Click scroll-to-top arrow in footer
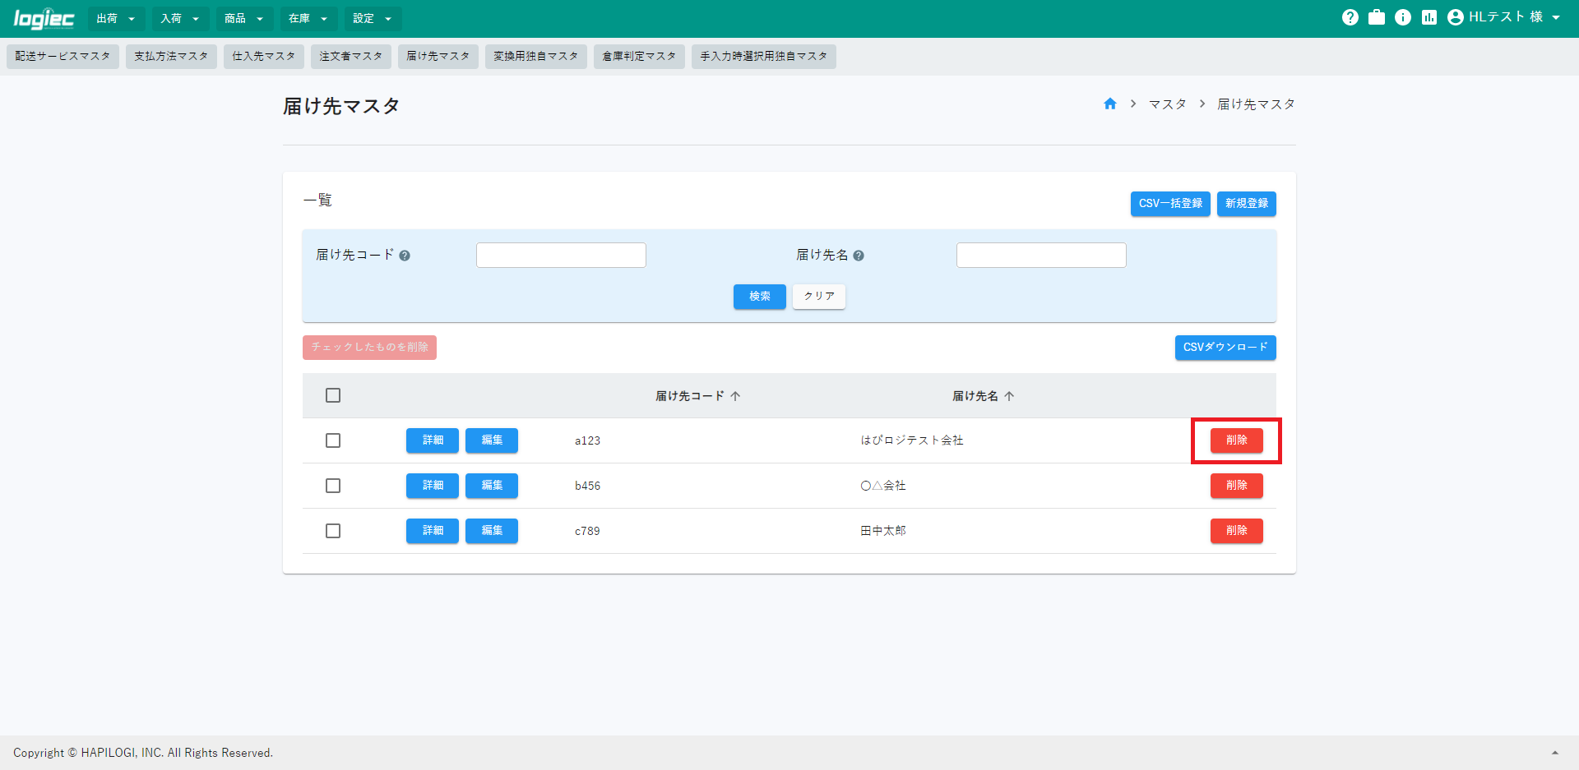Image resolution: width=1579 pixels, height=770 pixels. [1555, 753]
